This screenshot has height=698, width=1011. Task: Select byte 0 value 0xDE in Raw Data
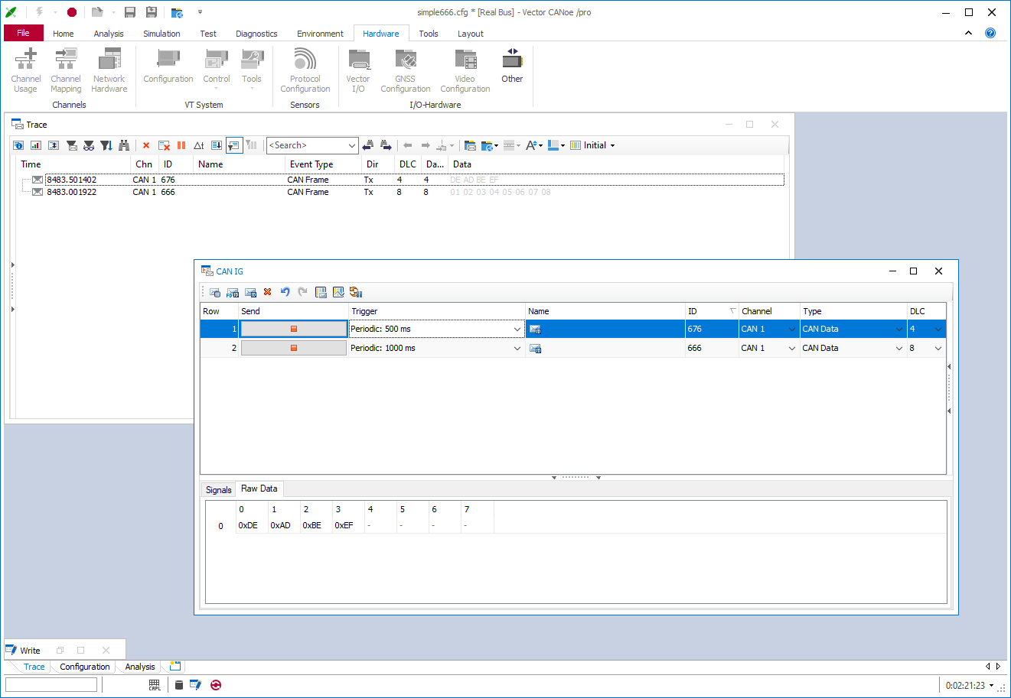tap(248, 526)
